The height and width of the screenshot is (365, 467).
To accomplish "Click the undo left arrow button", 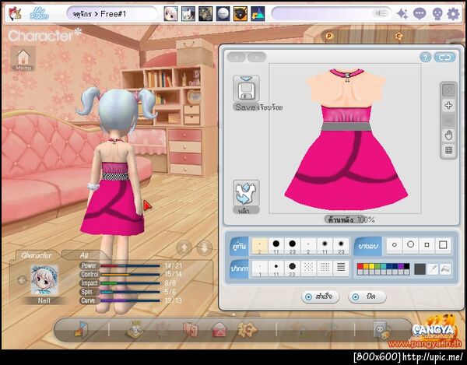I will point(237,57).
